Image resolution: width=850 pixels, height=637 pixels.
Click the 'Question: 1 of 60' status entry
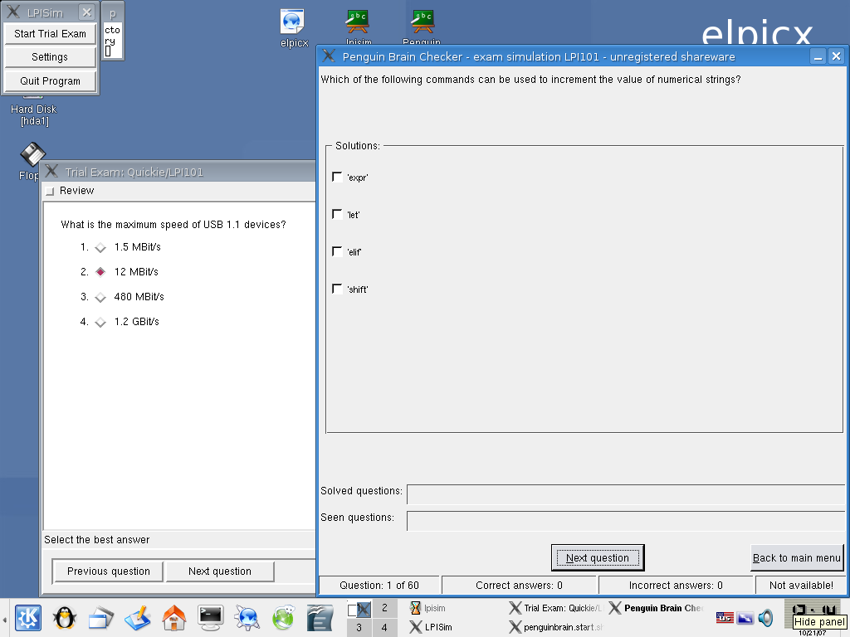click(x=379, y=585)
